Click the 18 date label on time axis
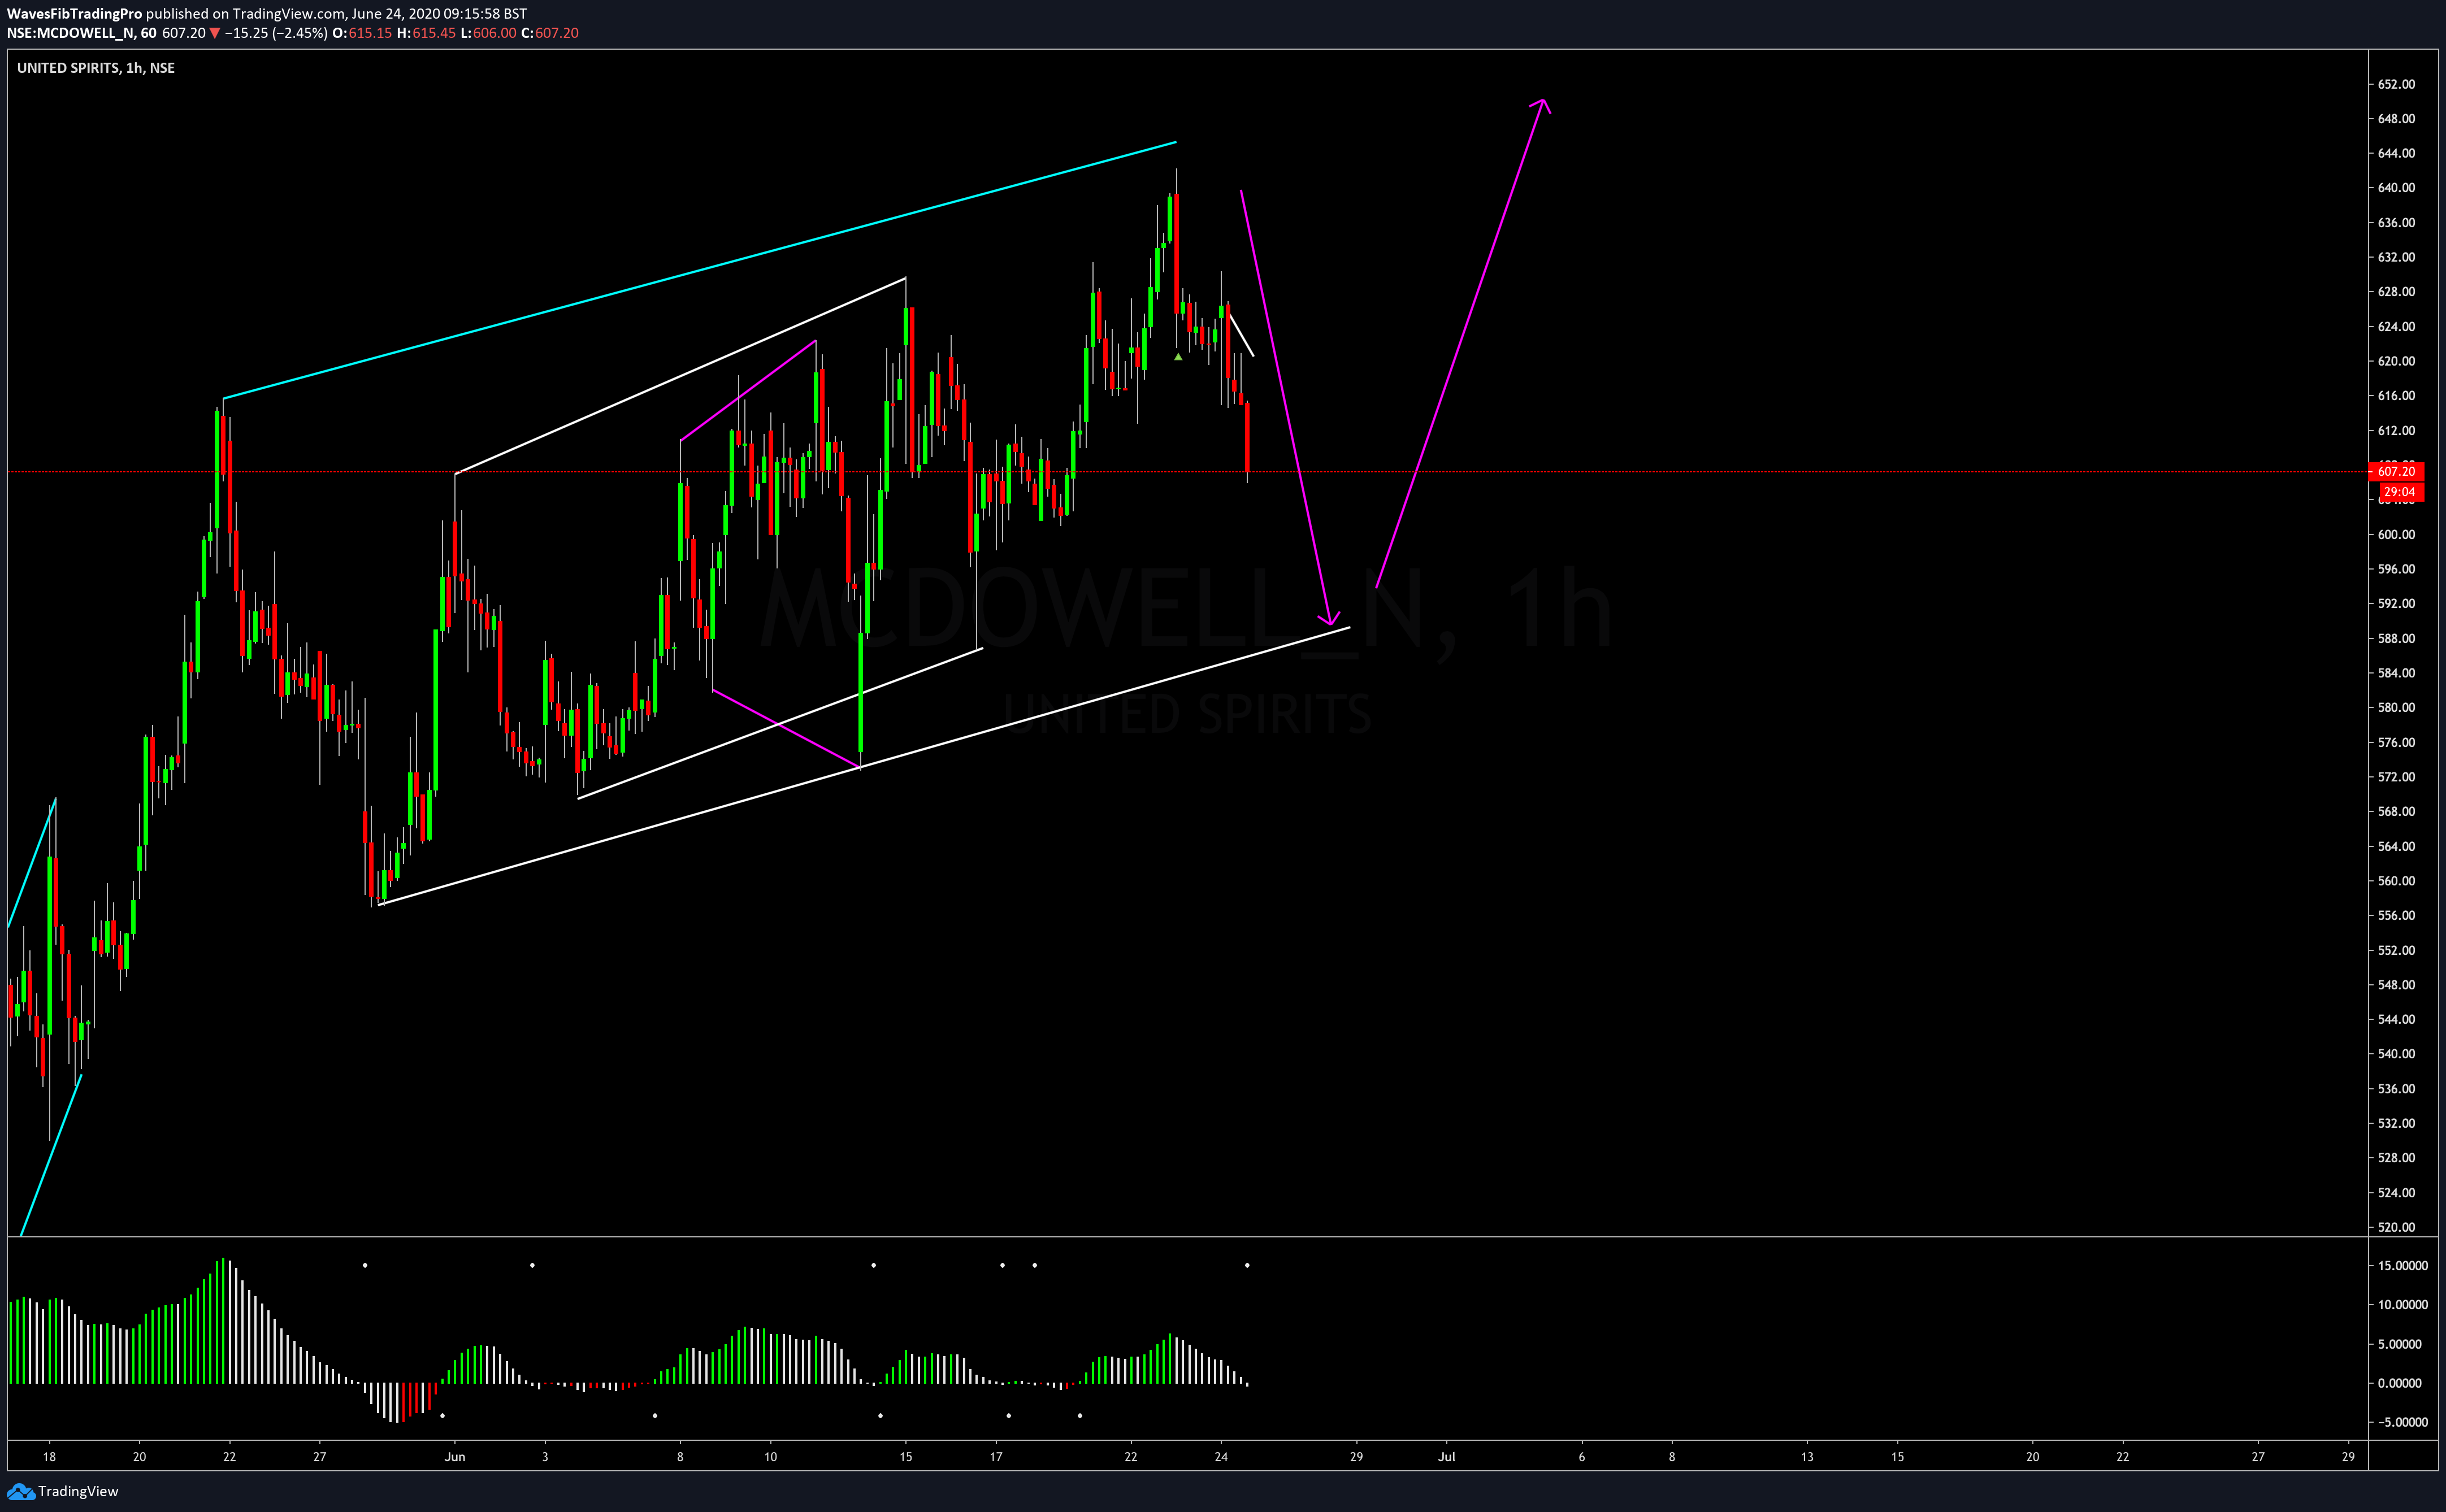 49,1457
